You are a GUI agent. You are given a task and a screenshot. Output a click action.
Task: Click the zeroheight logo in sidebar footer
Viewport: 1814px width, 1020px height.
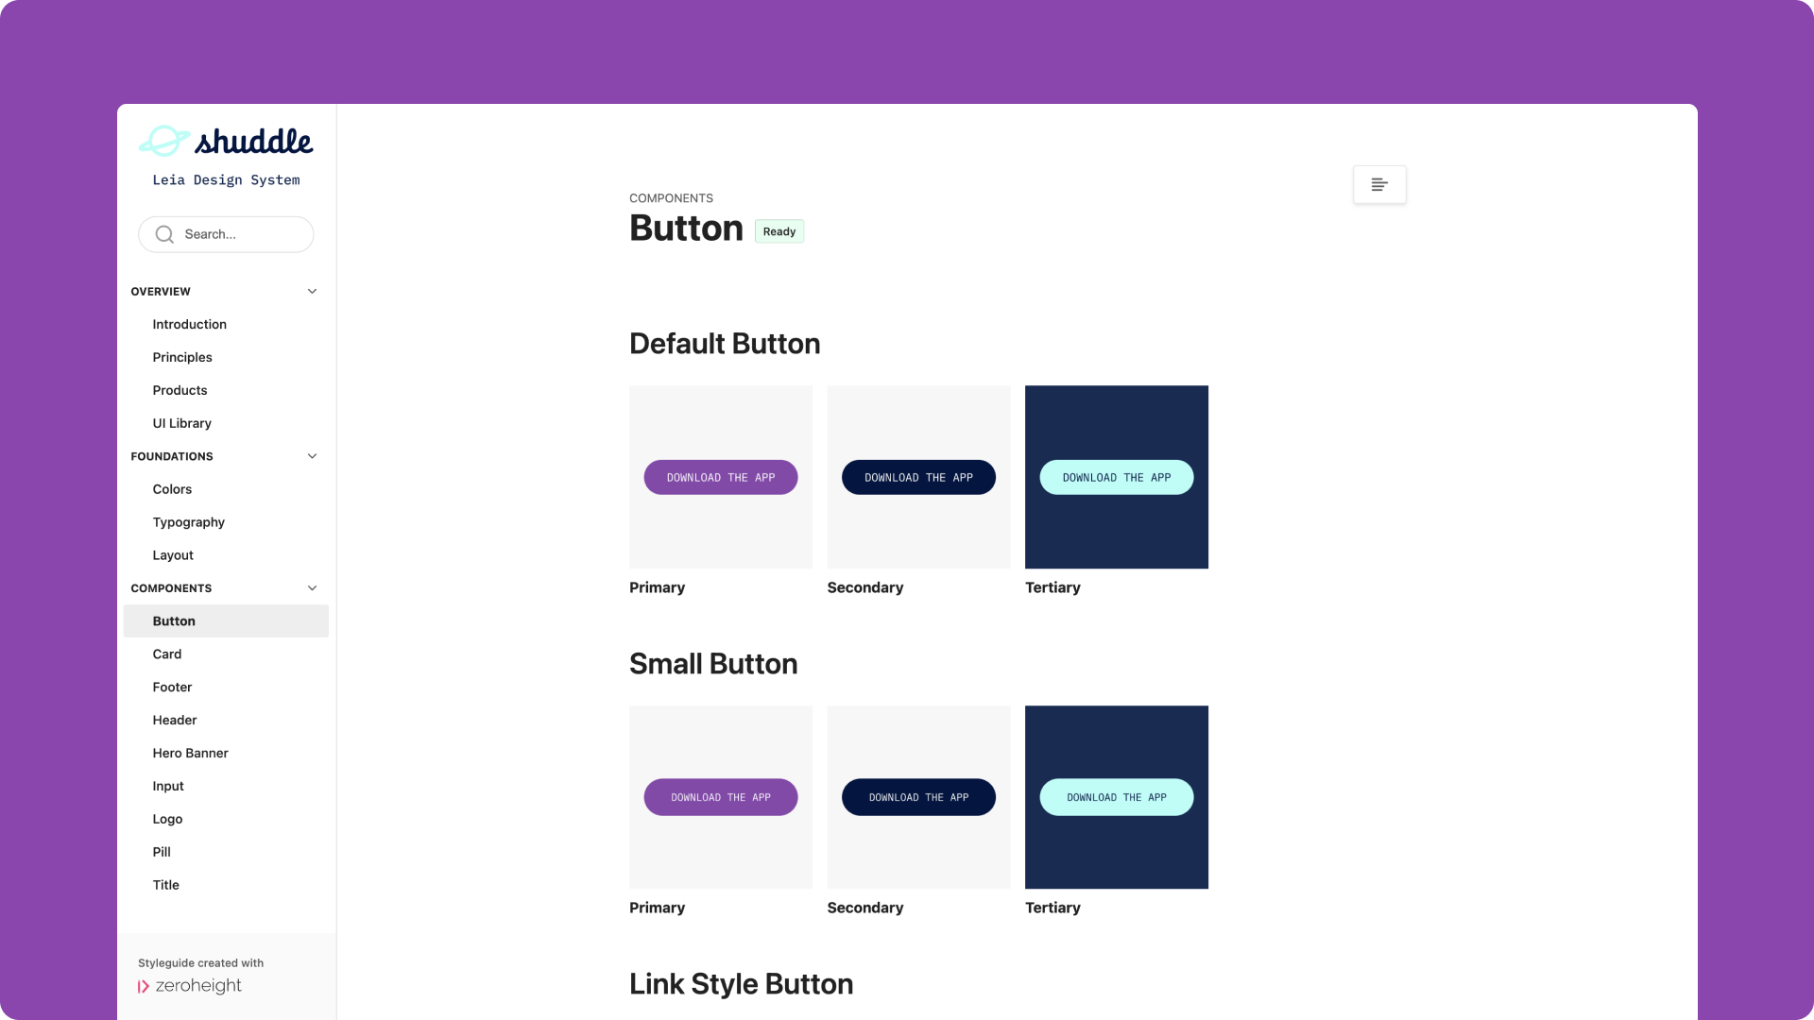190,986
